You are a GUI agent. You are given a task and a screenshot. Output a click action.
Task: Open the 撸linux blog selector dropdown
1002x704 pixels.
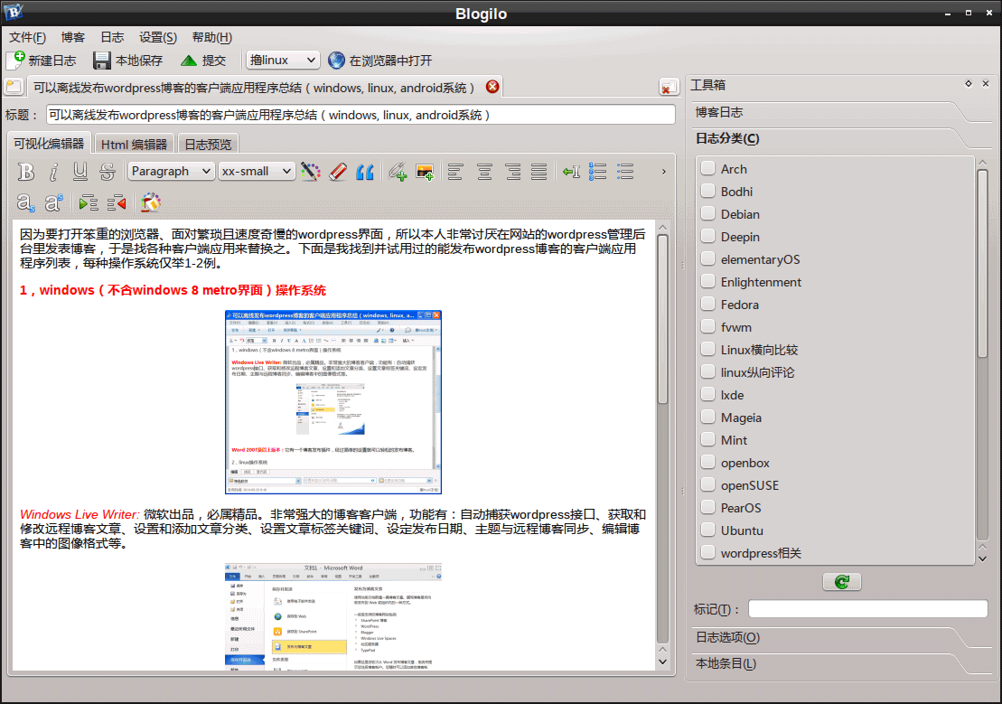[283, 60]
